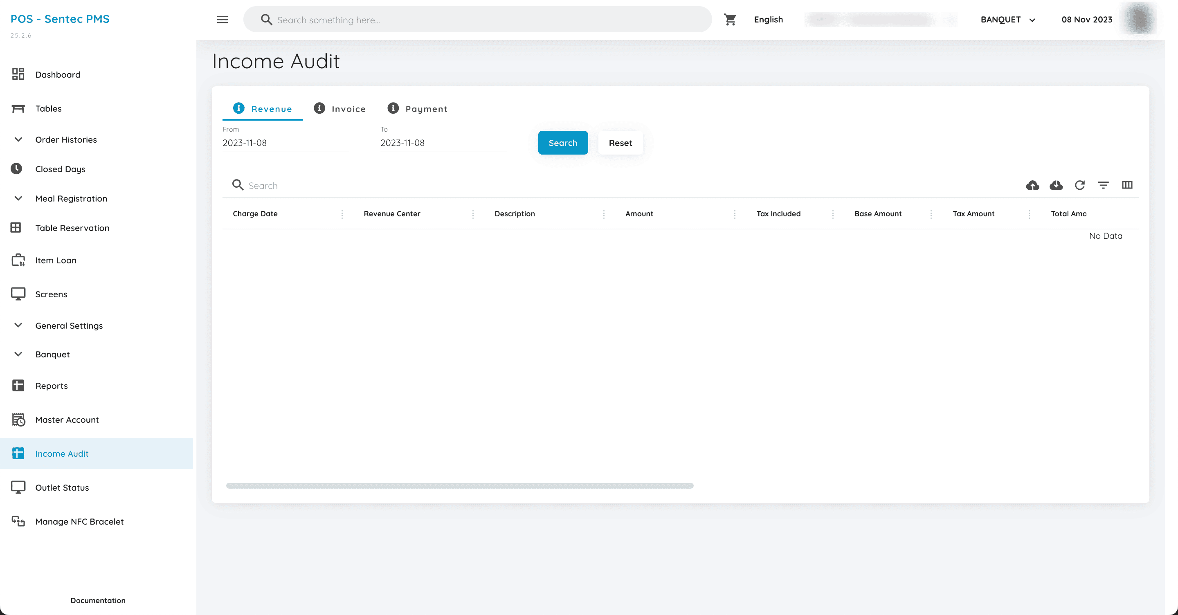Click the From date field
1178x615 pixels.
(x=286, y=143)
